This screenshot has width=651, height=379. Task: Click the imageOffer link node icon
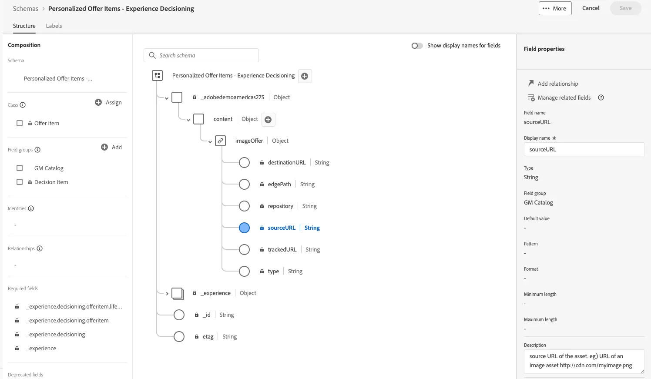(x=221, y=141)
